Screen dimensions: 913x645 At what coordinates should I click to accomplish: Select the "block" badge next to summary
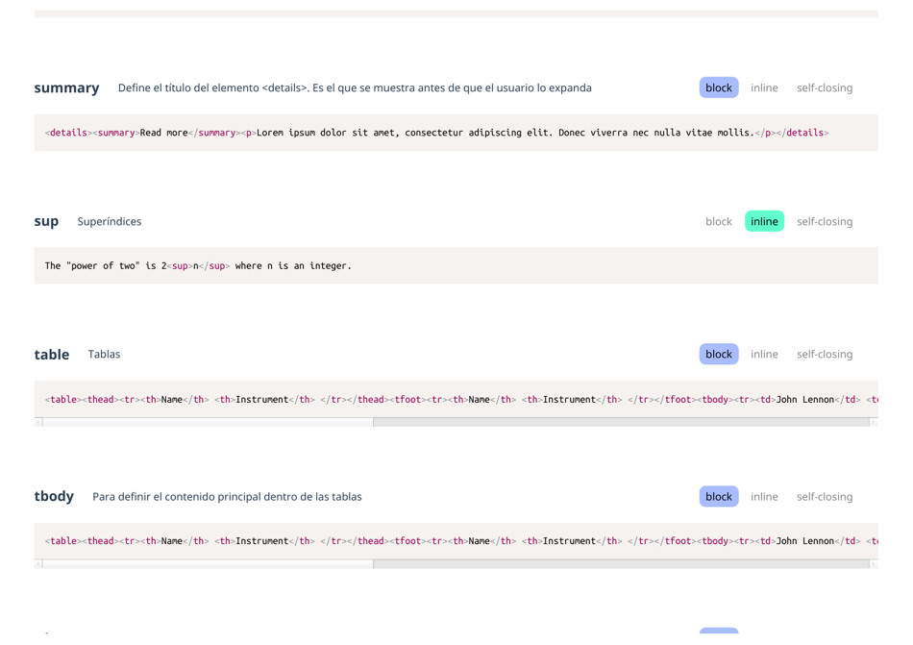point(718,87)
